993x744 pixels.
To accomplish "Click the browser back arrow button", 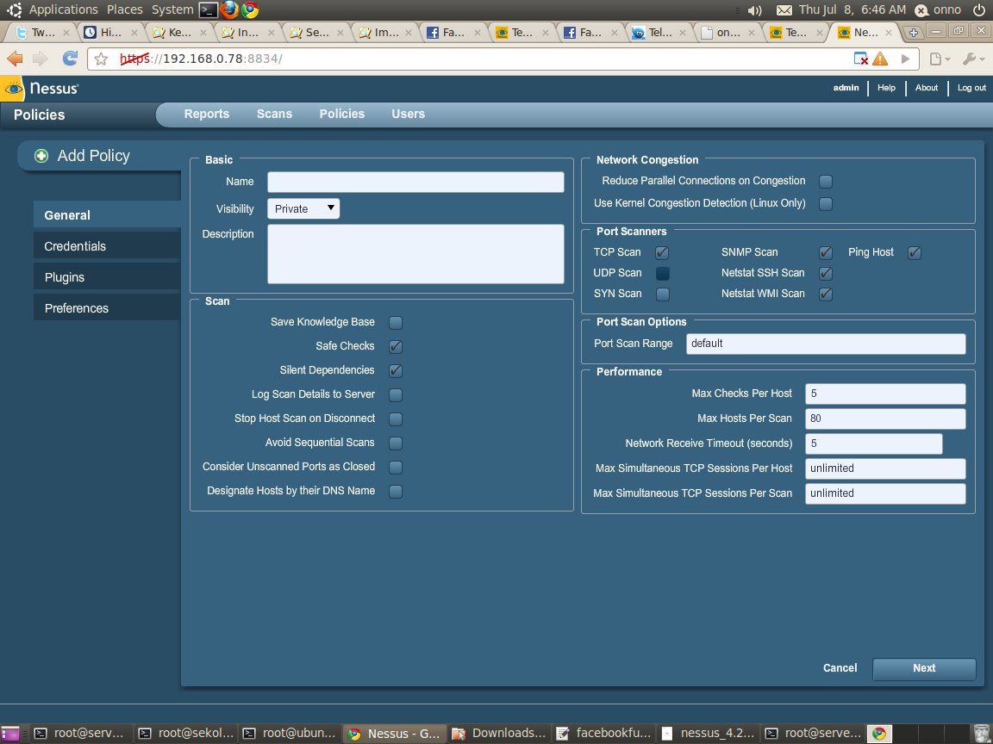I will pos(15,59).
